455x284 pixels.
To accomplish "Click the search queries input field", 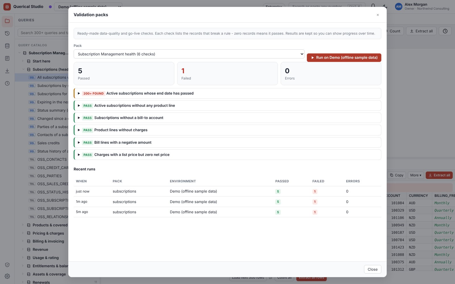I will [x=43, y=33].
